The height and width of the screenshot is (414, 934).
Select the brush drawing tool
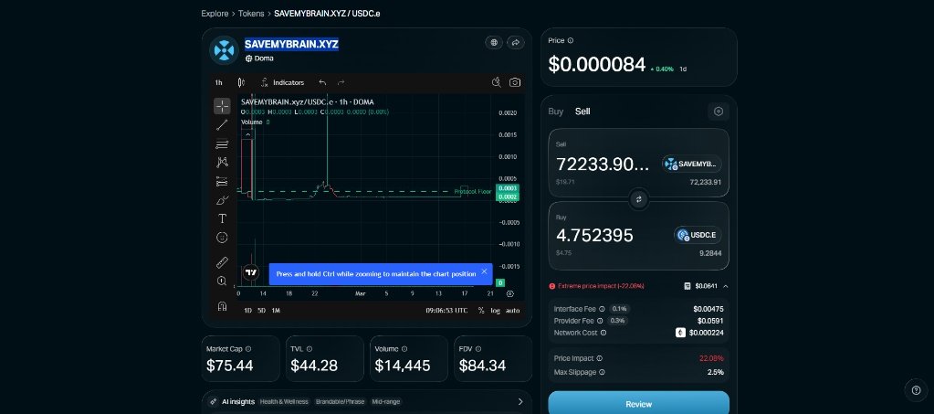click(x=222, y=200)
